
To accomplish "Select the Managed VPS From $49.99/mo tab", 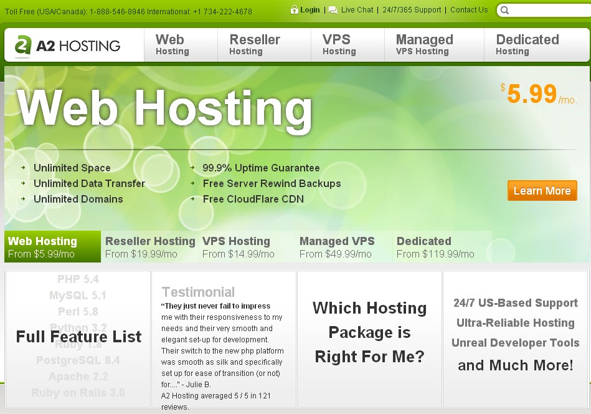I will click(x=344, y=246).
